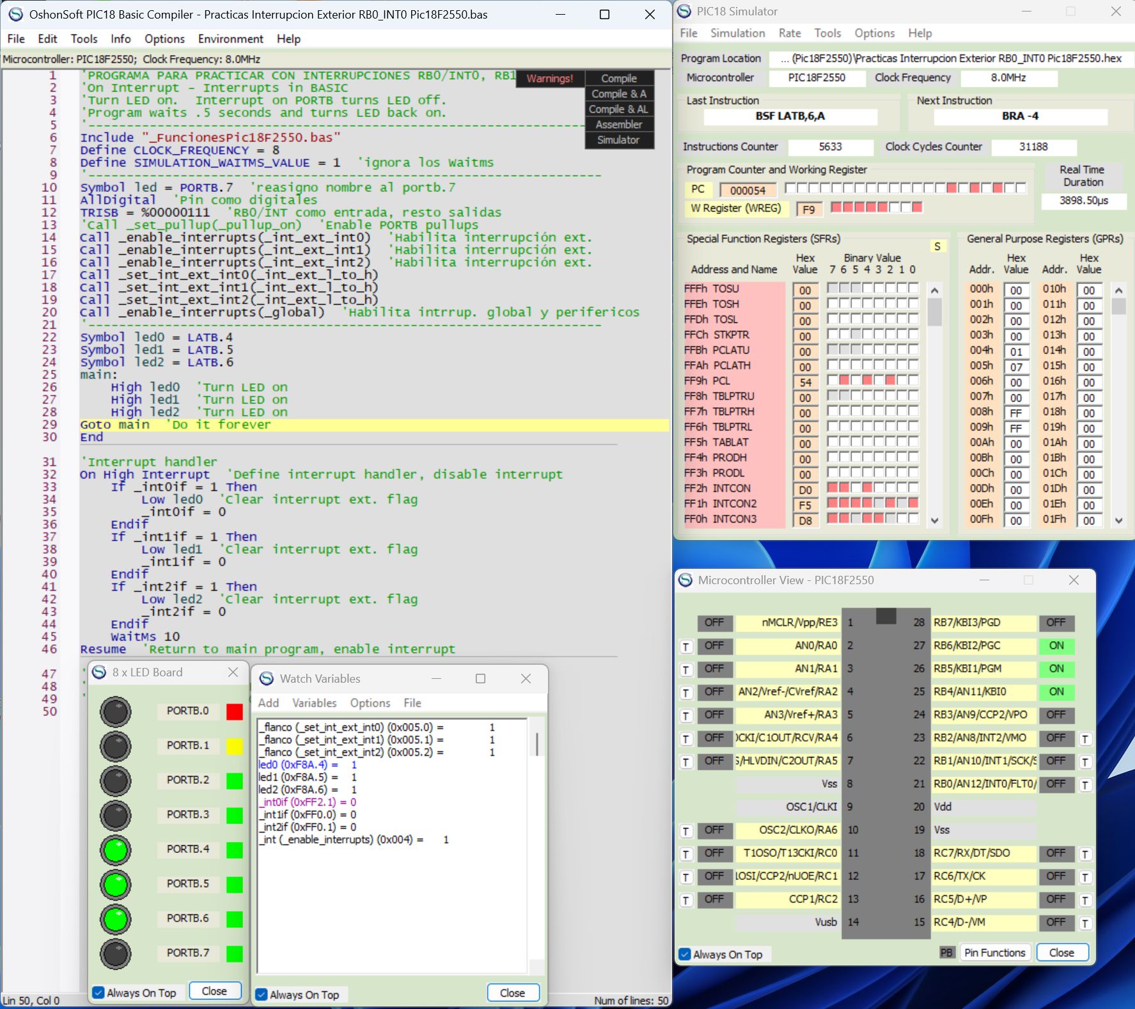Click OFF state of AN0/RA0 pin
1135x1009 pixels.
point(714,646)
